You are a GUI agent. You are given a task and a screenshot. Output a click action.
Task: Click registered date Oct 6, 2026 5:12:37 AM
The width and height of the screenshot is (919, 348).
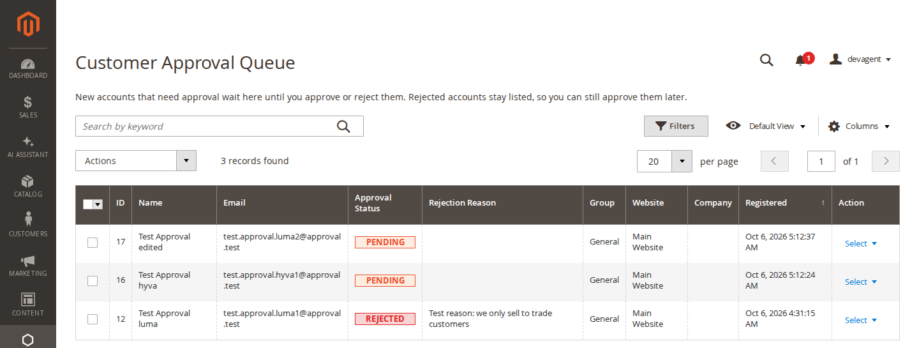pyautogui.click(x=781, y=242)
